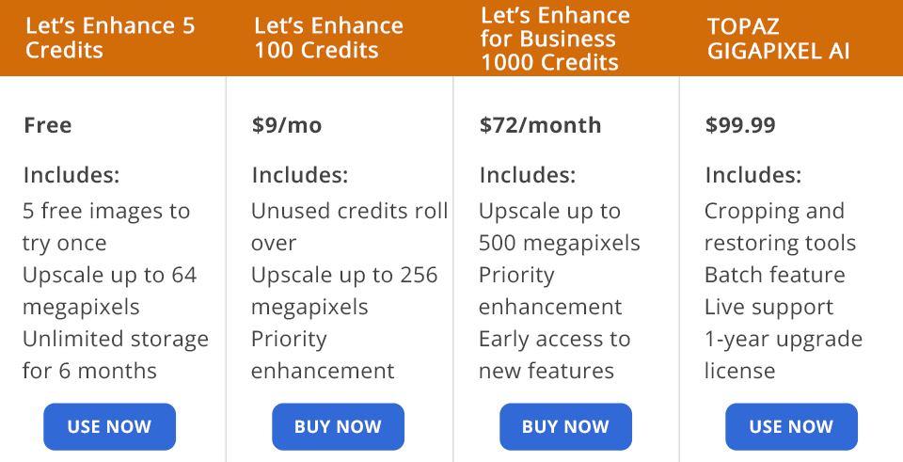This screenshot has height=462, width=903.
Task: Click BUY NOW under the $72/month plan
Action: coord(565,426)
